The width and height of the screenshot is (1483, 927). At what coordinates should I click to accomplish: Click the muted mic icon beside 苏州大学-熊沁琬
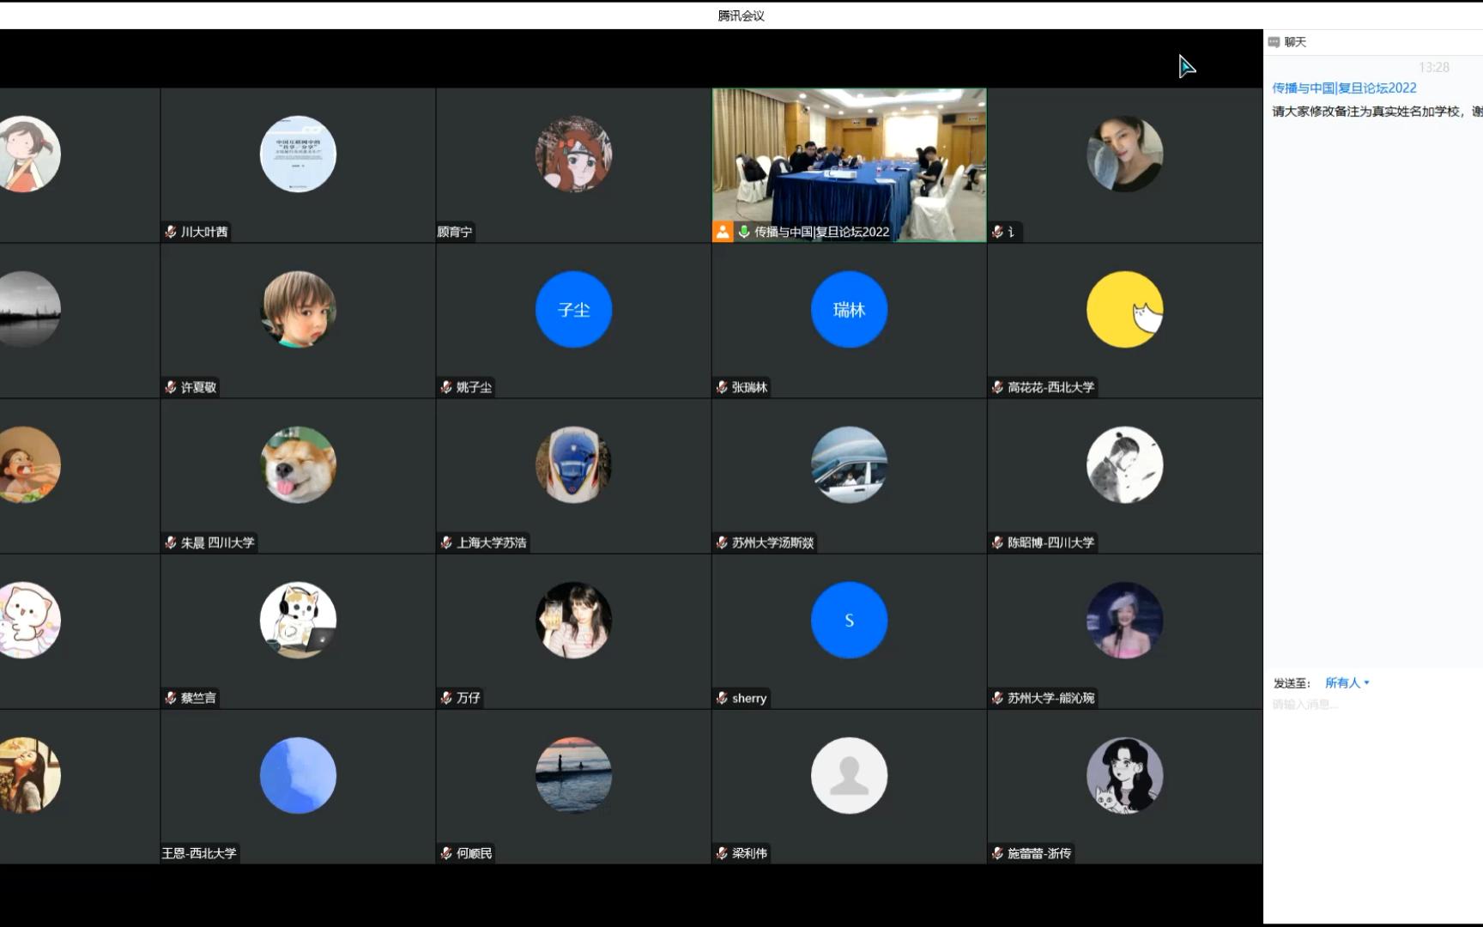click(x=997, y=698)
